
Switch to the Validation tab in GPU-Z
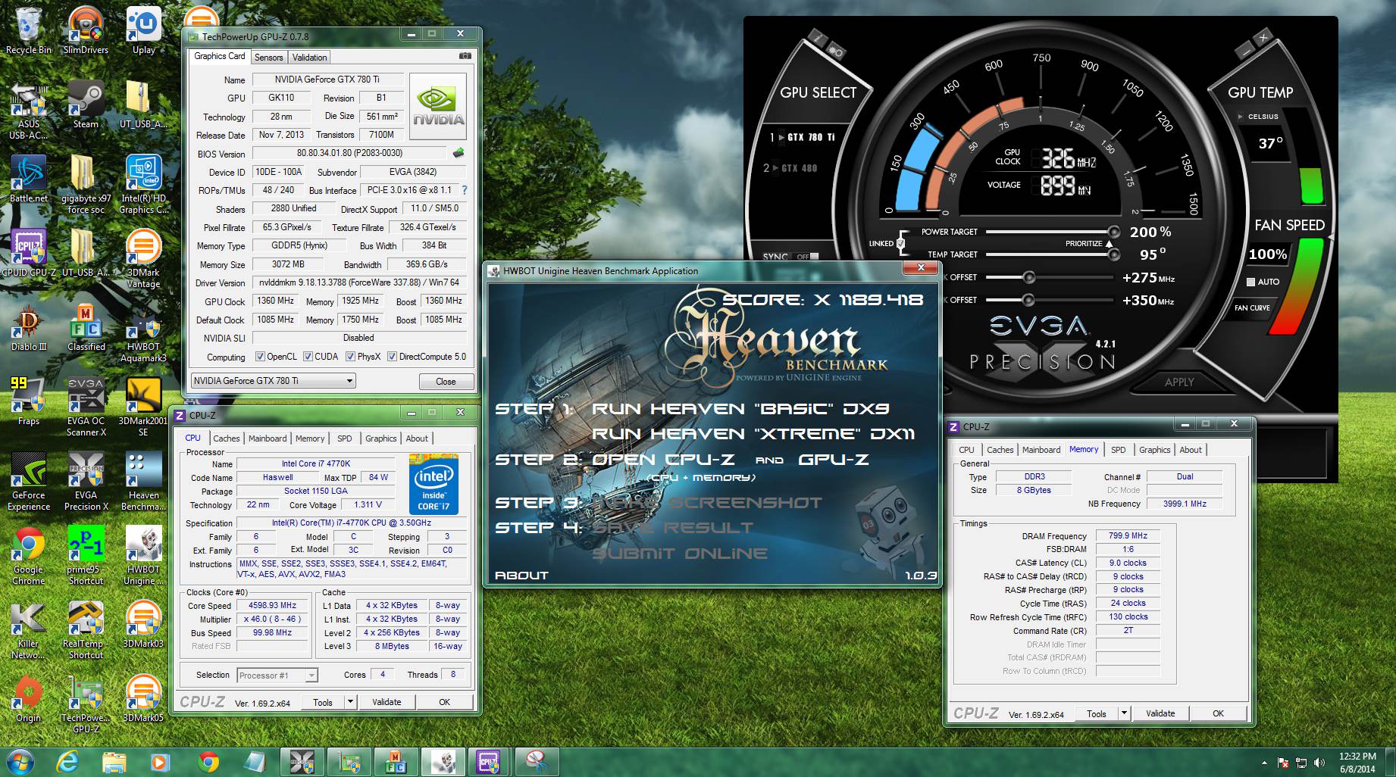point(309,58)
